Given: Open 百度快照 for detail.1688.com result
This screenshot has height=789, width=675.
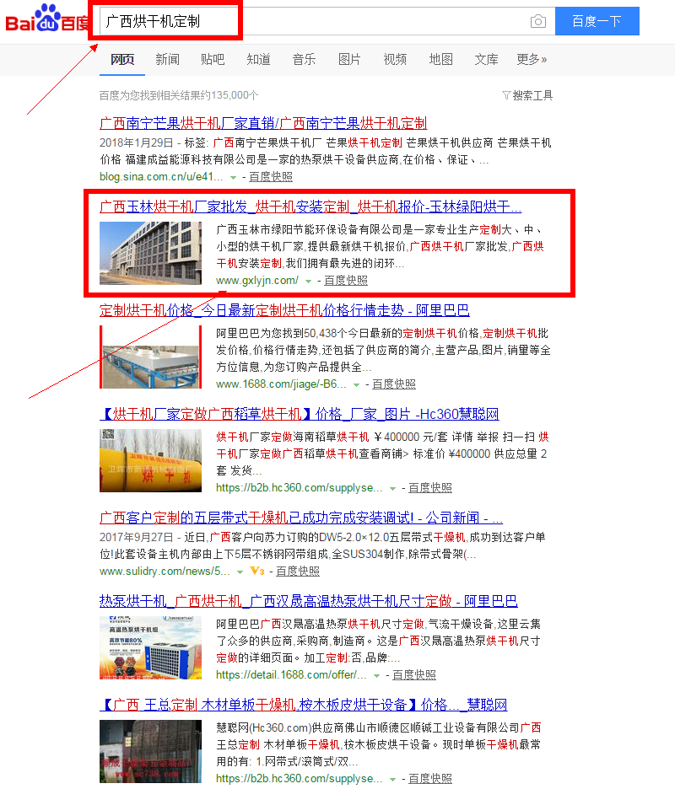Looking at the screenshot, I should pyautogui.click(x=414, y=674).
